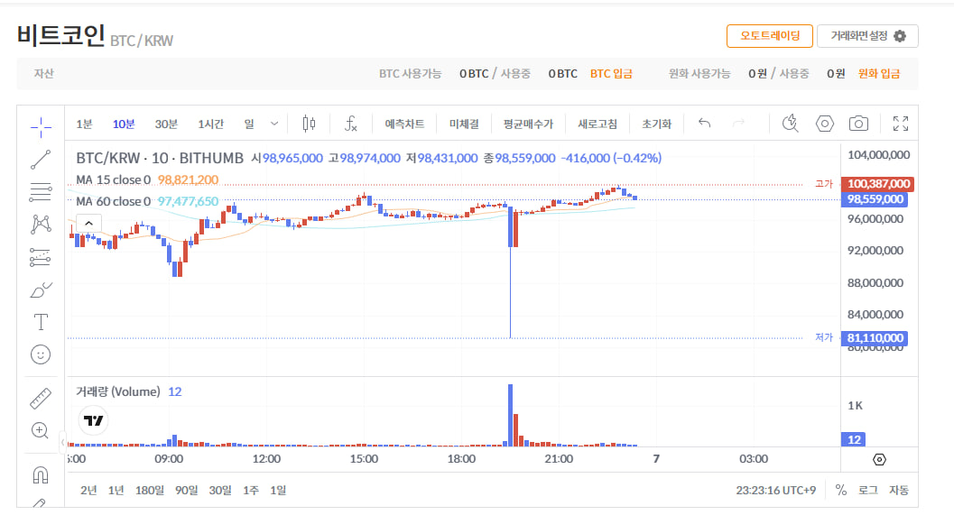Select the trend line drawing tool
Image resolution: width=954 pixels, height=515 pixels.
tap(41, 160)
